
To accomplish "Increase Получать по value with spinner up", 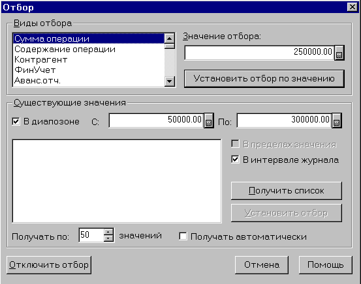I will [x=108, y=232].
